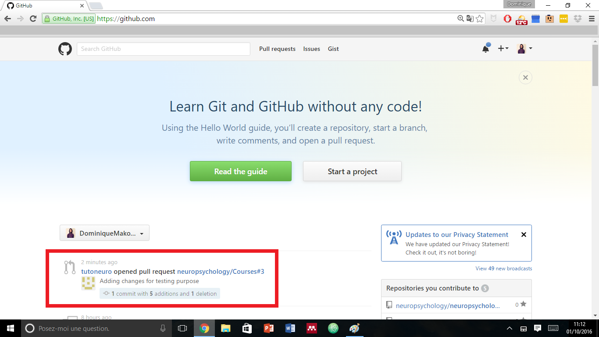This screenshot has width=599, height=337.
Task: Click View 49 new broadcasts
Action: point(504,269)
